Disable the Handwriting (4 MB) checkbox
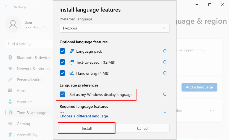Viewport: 229px width, 140px height. [x=62, y=73]
